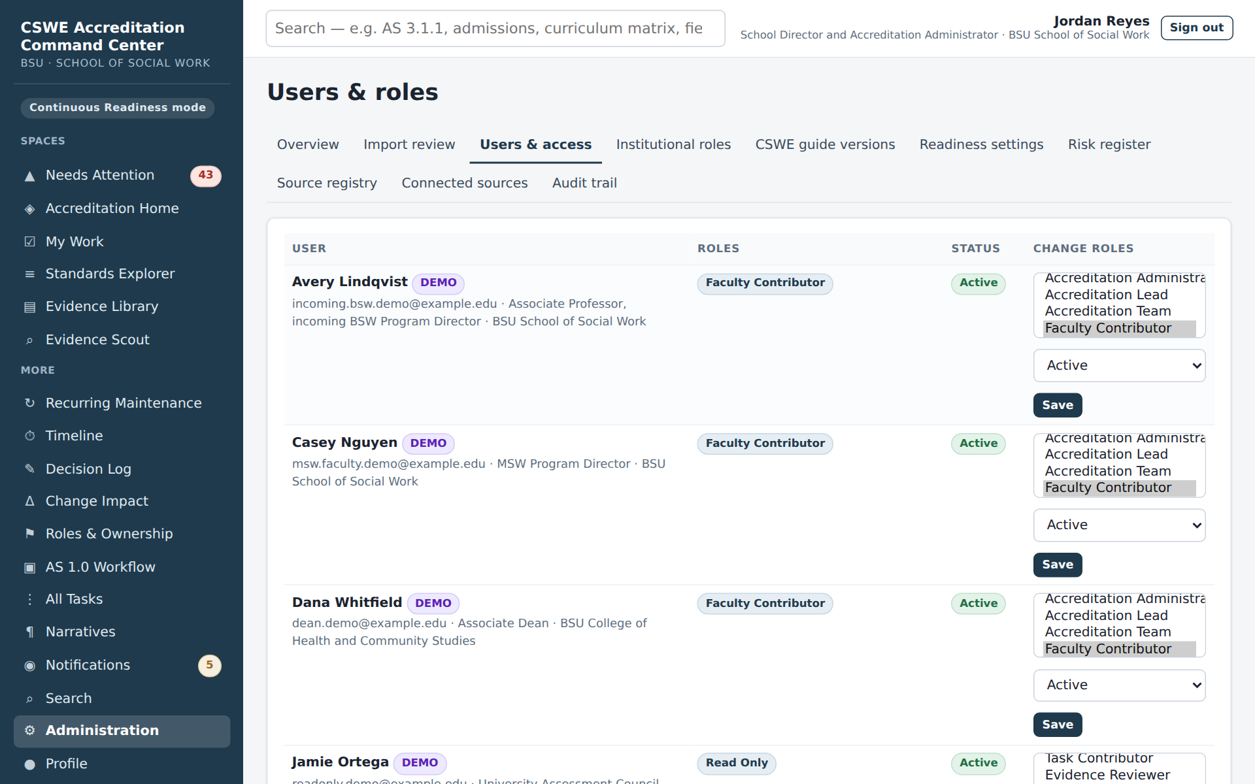Click dean.demo@example.edu email text
Image resolution: width=1255 pixels, height=784 pixels.
tap(369, 623)
